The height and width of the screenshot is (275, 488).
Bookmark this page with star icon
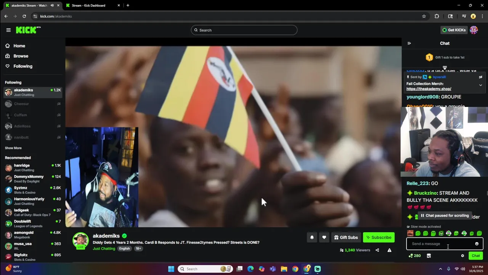(x=424, y=16)
